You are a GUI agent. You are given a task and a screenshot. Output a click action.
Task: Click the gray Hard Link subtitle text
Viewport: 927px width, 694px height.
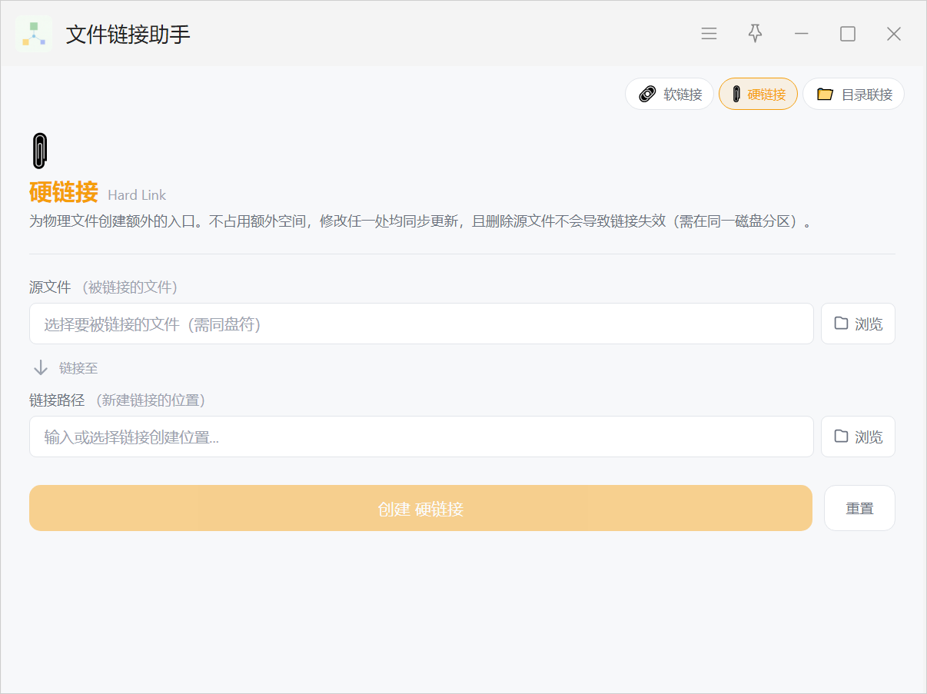coord(137,195)
